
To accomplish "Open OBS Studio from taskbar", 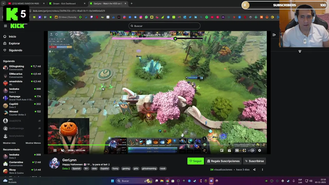I will click(178, 181).
